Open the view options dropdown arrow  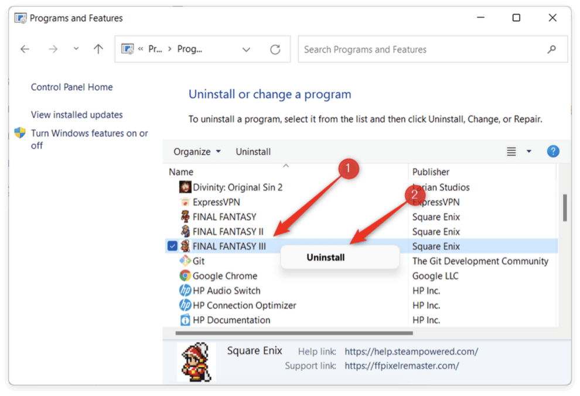click(529, 152)
